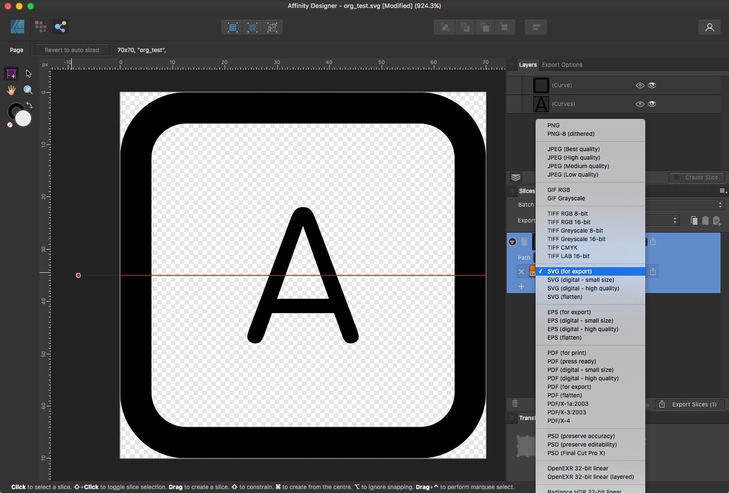Switch to the Pixel persona
The height and width of the screenshot is (493, 729).
click(x=40, y=27)
